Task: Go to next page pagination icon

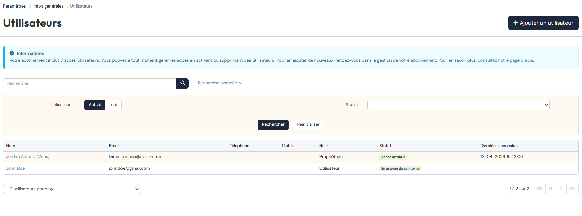Action: click(x=561, y=189)
